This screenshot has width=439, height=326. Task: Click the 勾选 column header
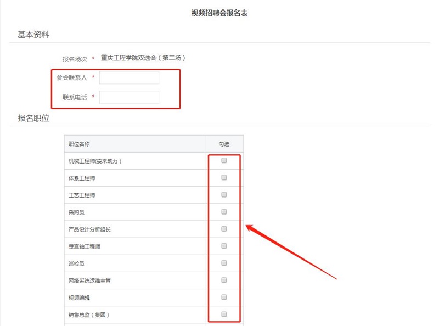[x=224, y=144]
